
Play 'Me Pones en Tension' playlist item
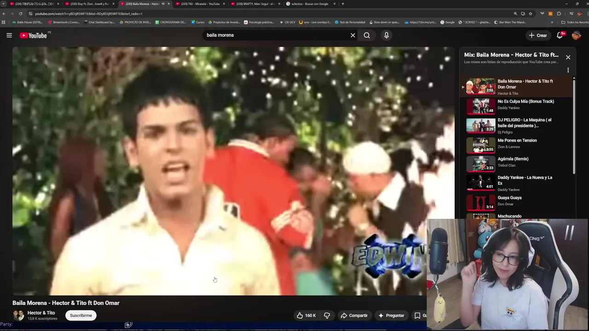pos(517,145)
